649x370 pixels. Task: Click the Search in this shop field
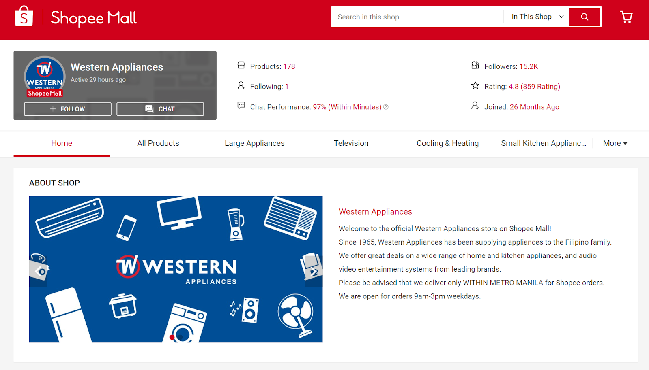417,17
